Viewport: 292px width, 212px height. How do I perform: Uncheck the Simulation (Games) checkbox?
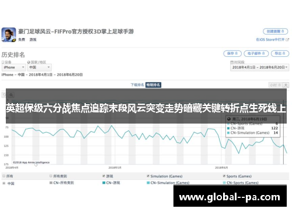(x=148, y=176)
